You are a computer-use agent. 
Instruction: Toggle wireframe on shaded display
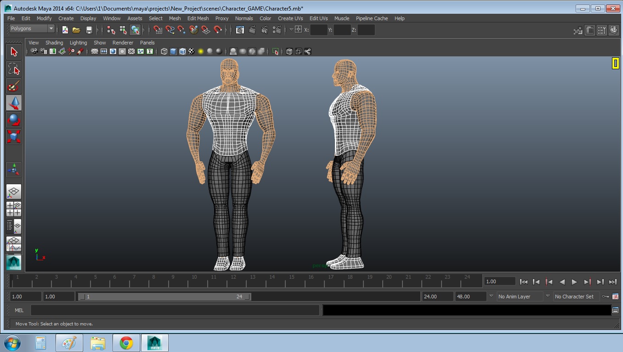tap(182, 51)
